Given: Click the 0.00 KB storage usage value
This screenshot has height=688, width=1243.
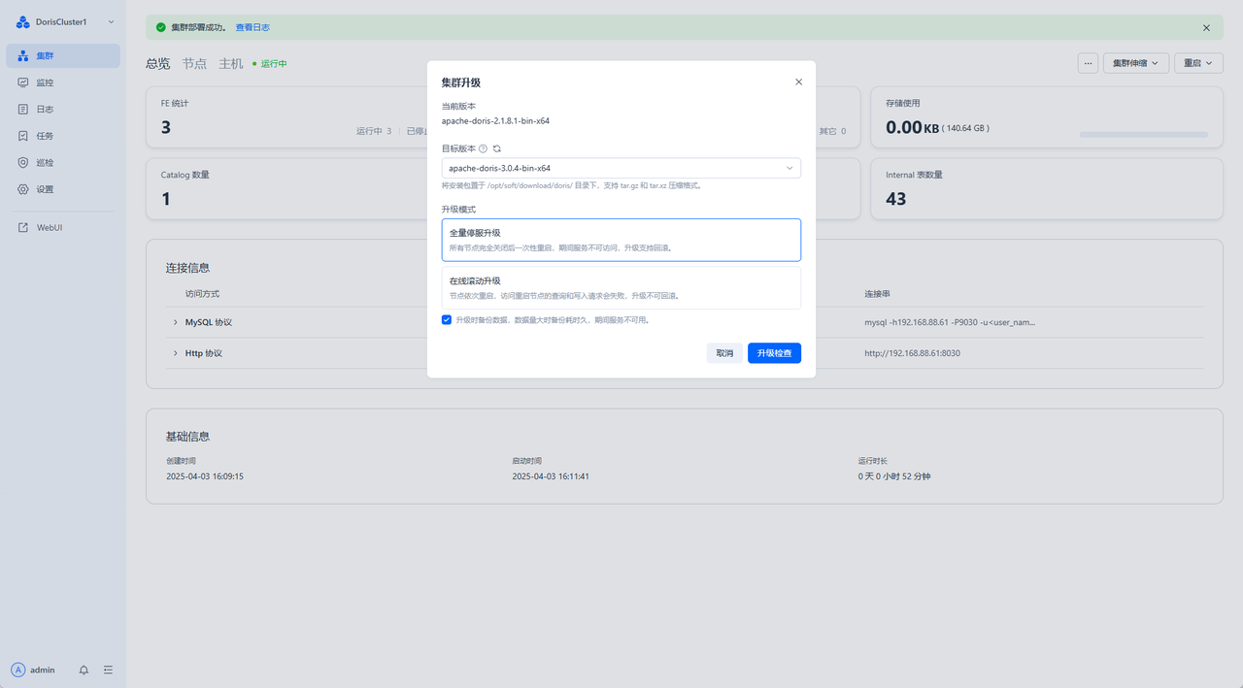Looking at the screenshot, I should pyautogui.click(x=912, y=127).
